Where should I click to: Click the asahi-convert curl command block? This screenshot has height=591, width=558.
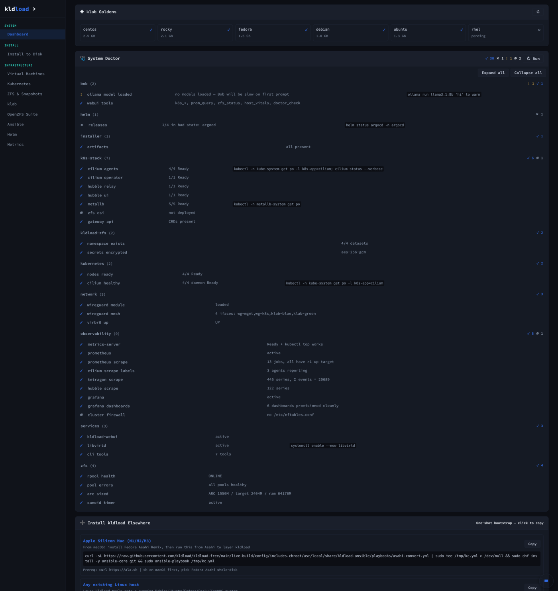[312, 558]
